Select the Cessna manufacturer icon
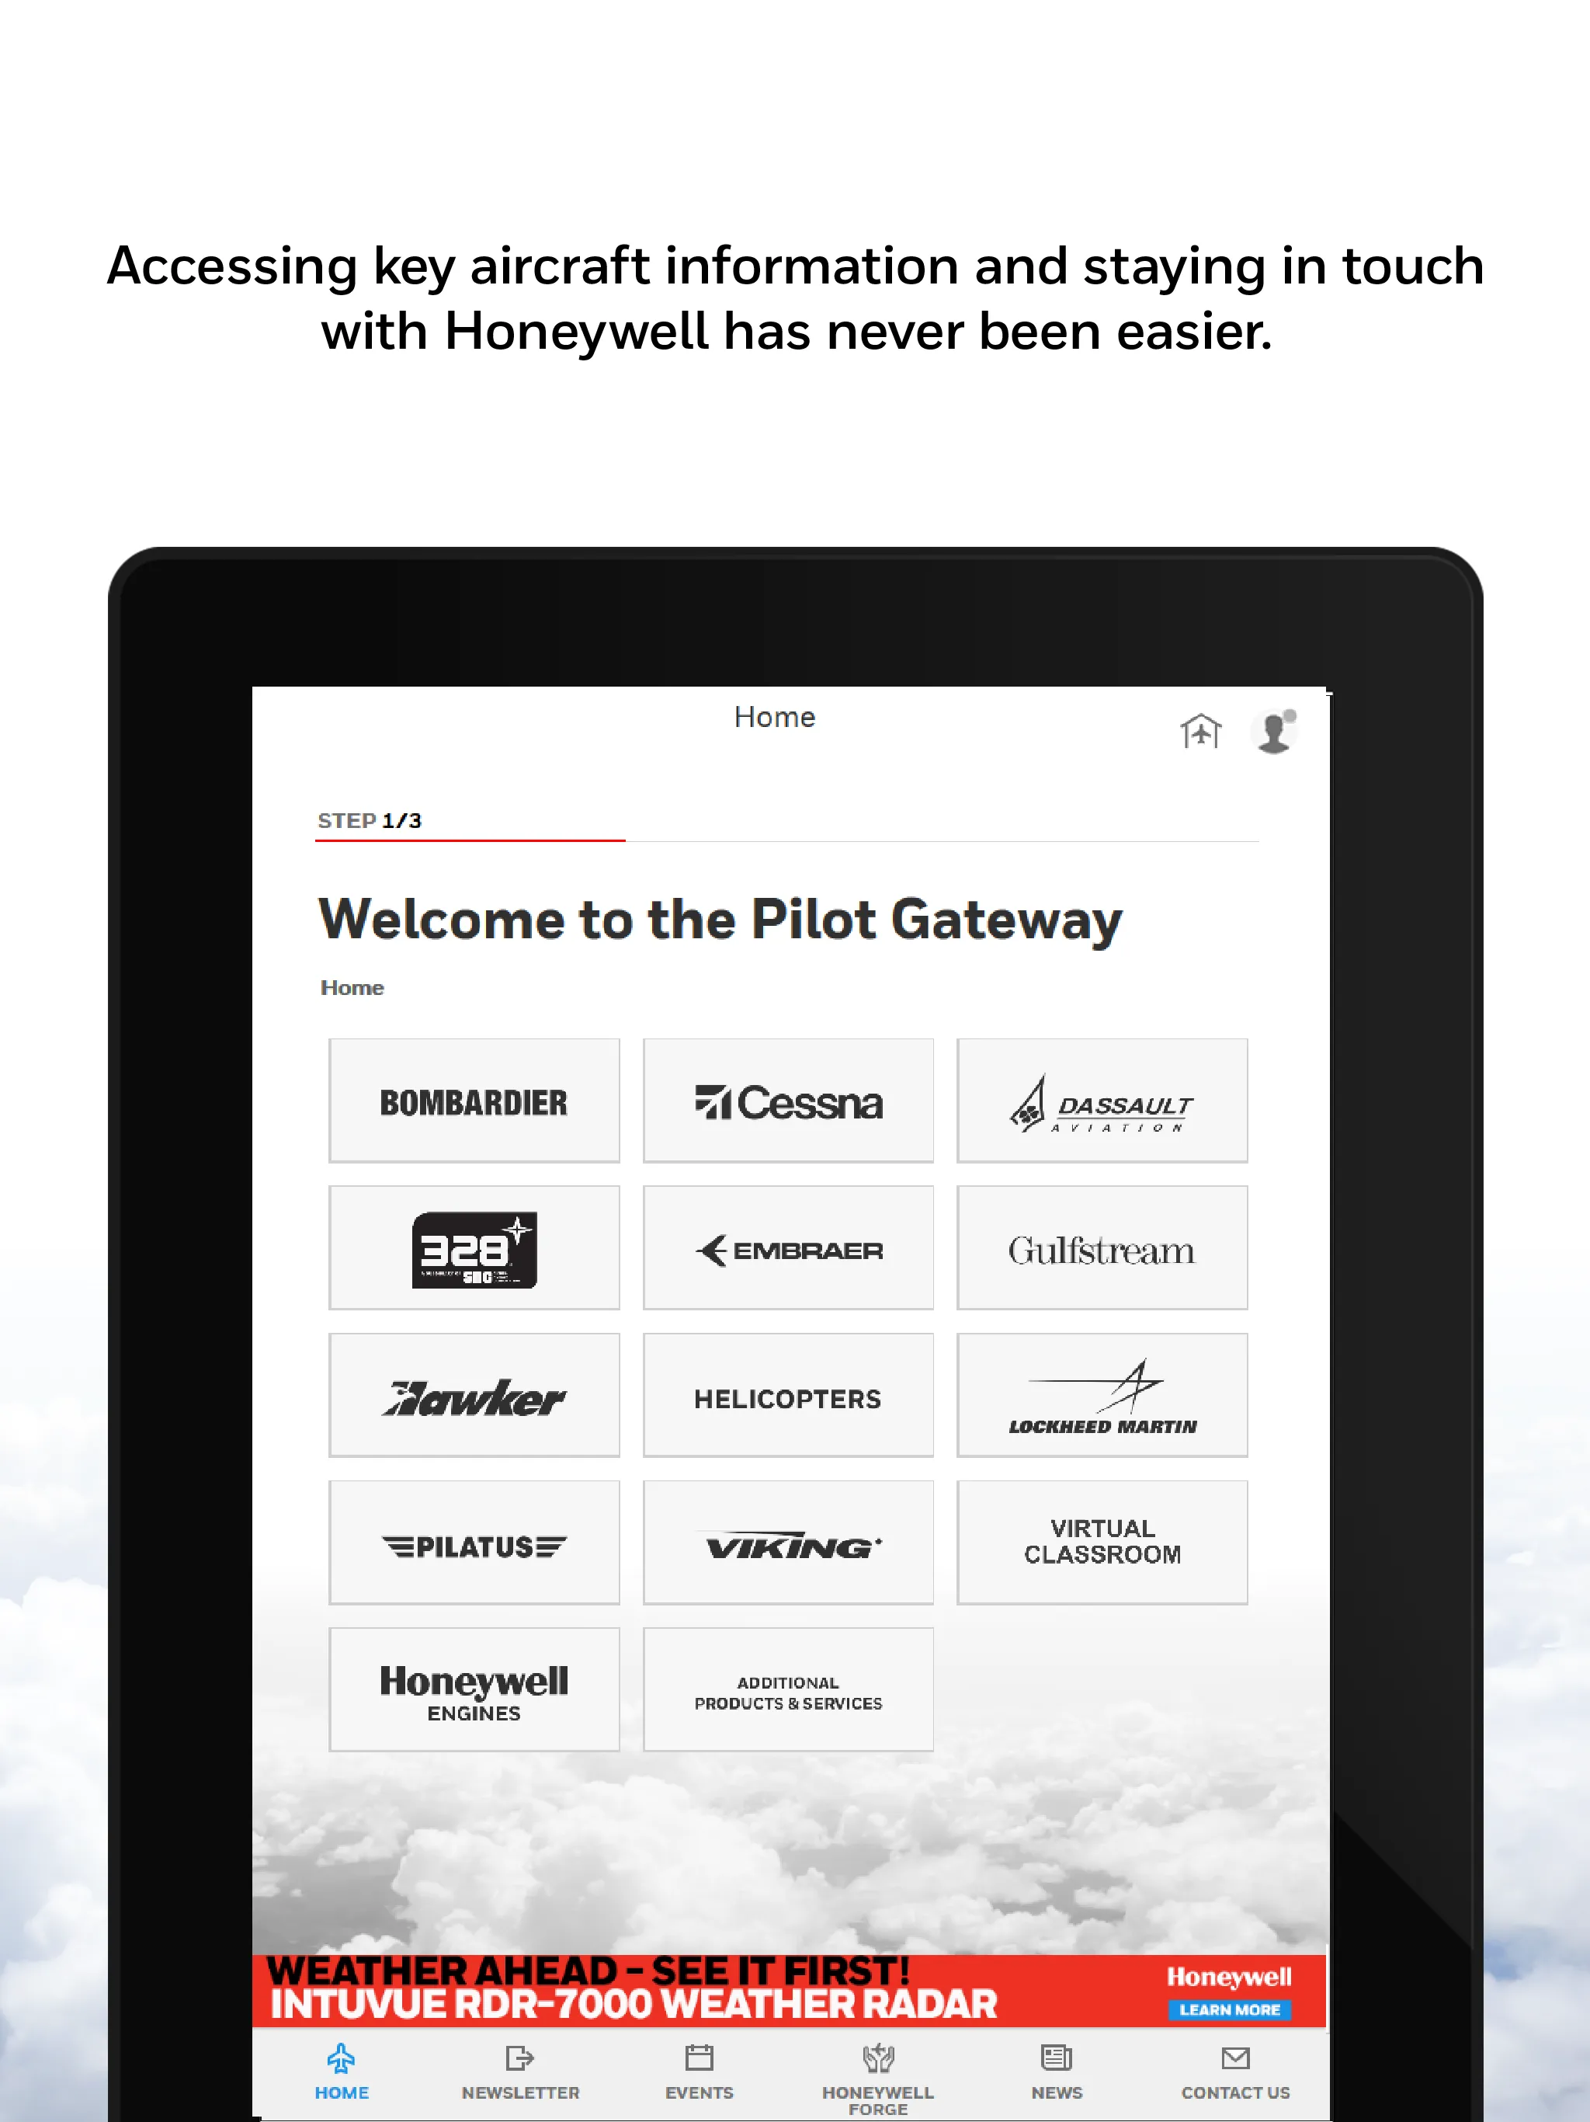Viewport: 1590px width, 2122px height. tap(786, 1101)
